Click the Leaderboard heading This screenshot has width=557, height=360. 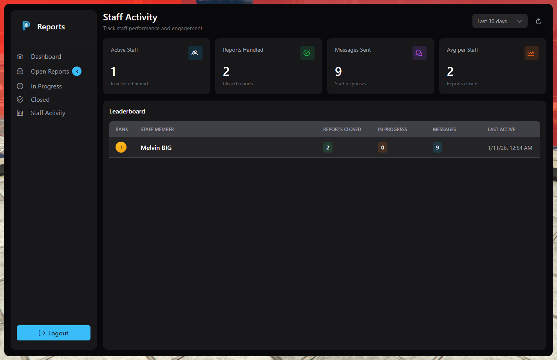click(127, 112)
